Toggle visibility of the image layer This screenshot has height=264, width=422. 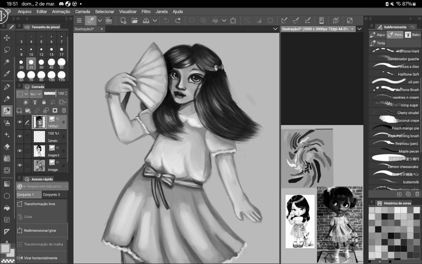(x=19, y=165)
